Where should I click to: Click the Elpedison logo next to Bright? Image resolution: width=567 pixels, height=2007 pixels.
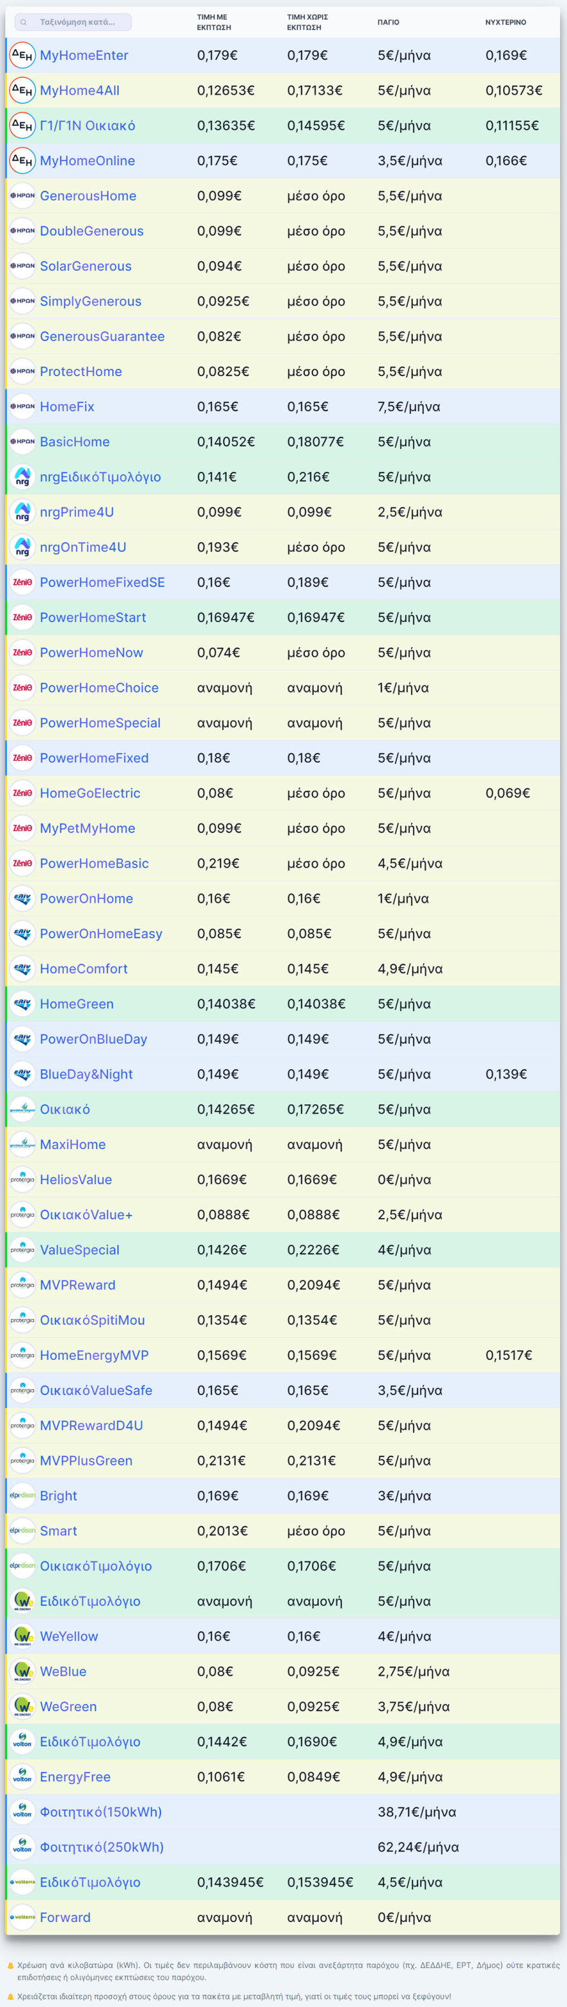pos(23,1495)
